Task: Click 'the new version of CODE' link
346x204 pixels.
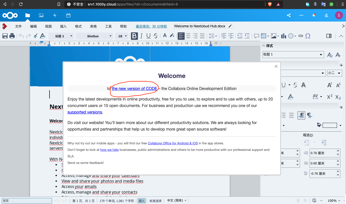Action: (x=134, y=88)
